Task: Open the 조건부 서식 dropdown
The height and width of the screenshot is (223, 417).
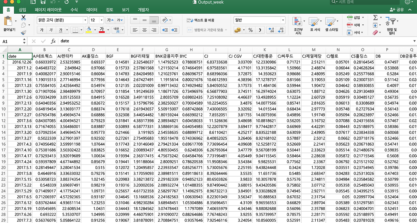Action: click(x=298, y=26)
